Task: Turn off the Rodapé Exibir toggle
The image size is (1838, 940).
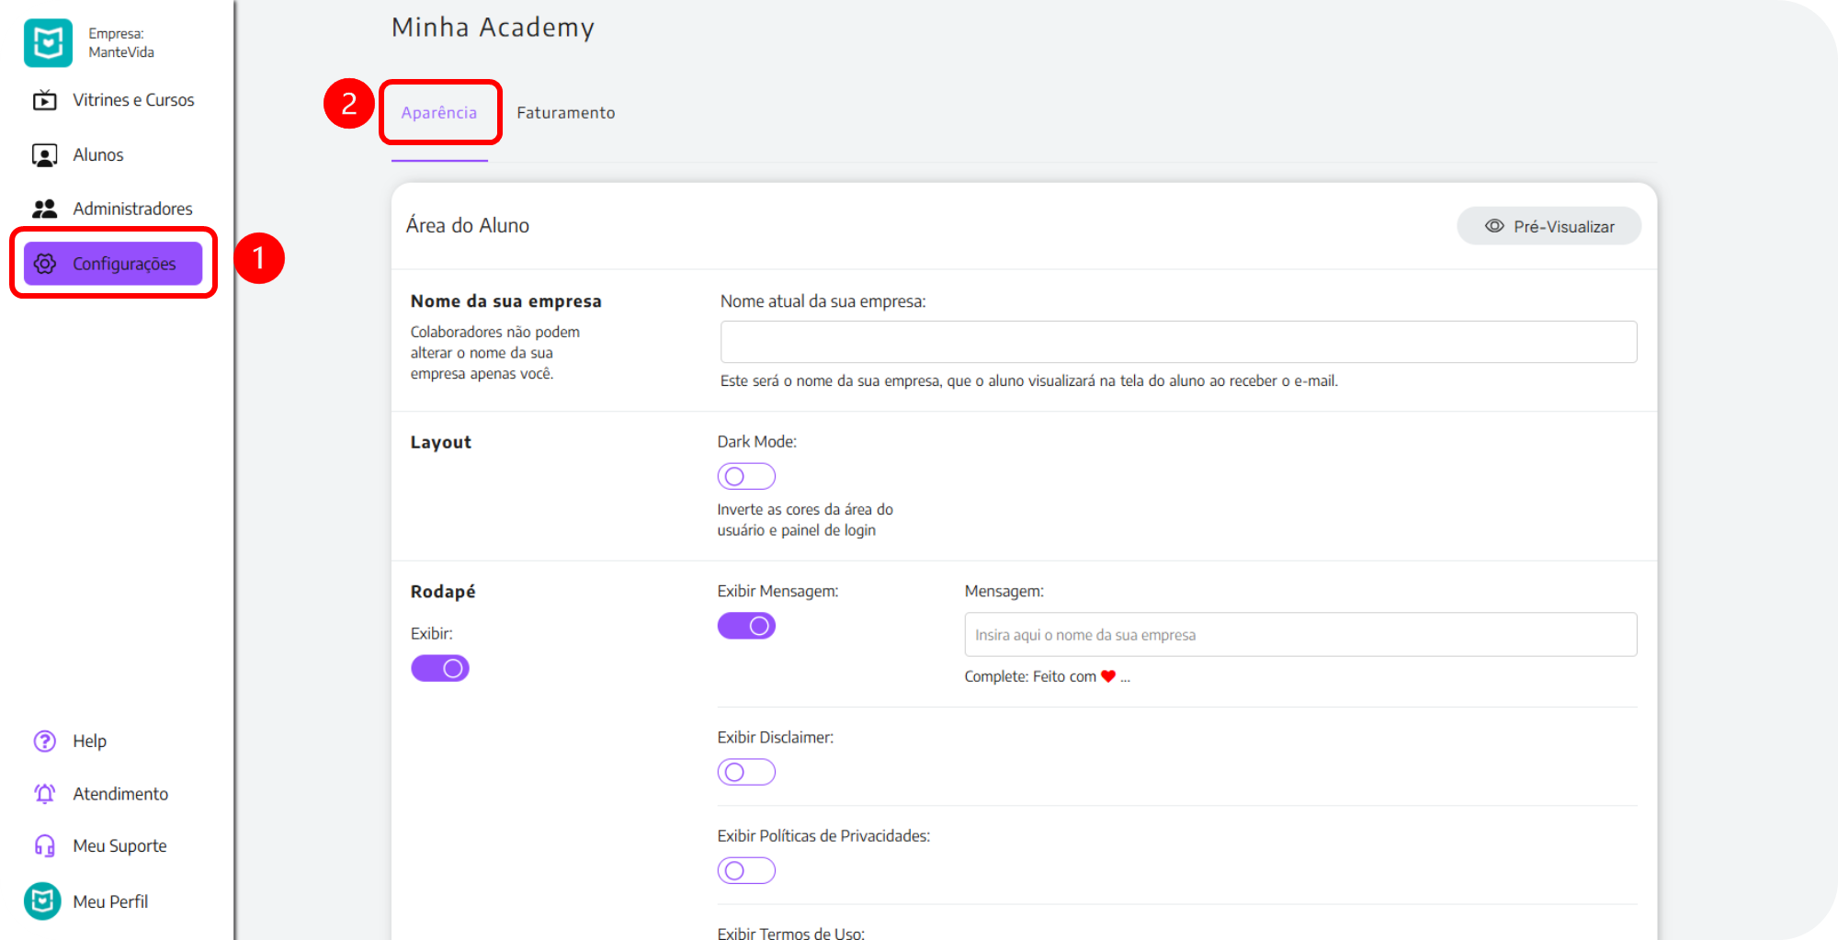Action: (x=440, y=668)
